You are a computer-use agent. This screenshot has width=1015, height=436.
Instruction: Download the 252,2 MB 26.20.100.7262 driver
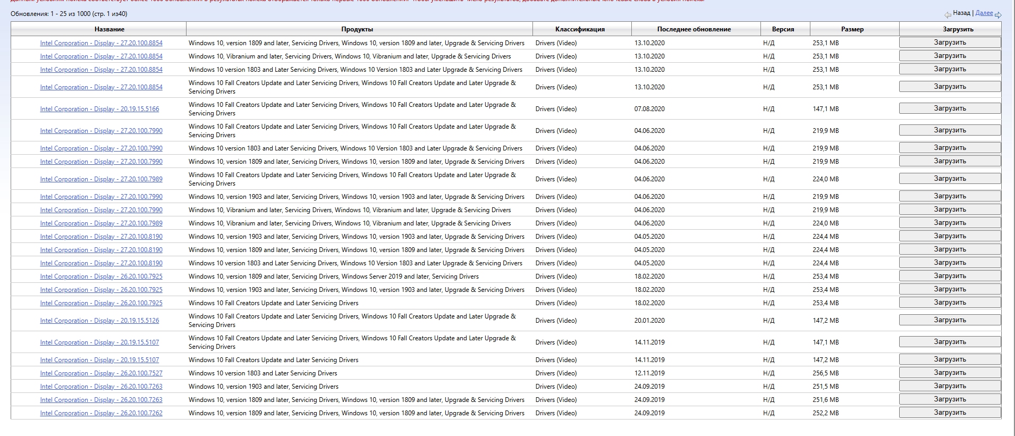tap(950, 413)
